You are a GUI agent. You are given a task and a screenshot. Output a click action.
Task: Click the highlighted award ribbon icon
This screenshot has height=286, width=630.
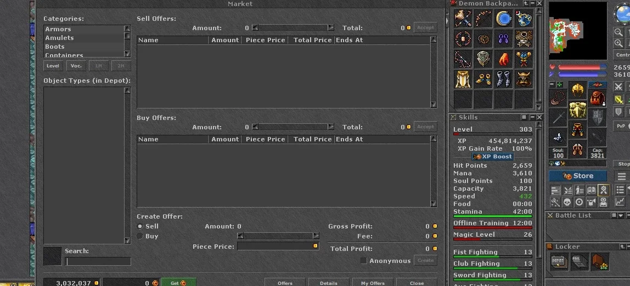(x=603, y=190)
